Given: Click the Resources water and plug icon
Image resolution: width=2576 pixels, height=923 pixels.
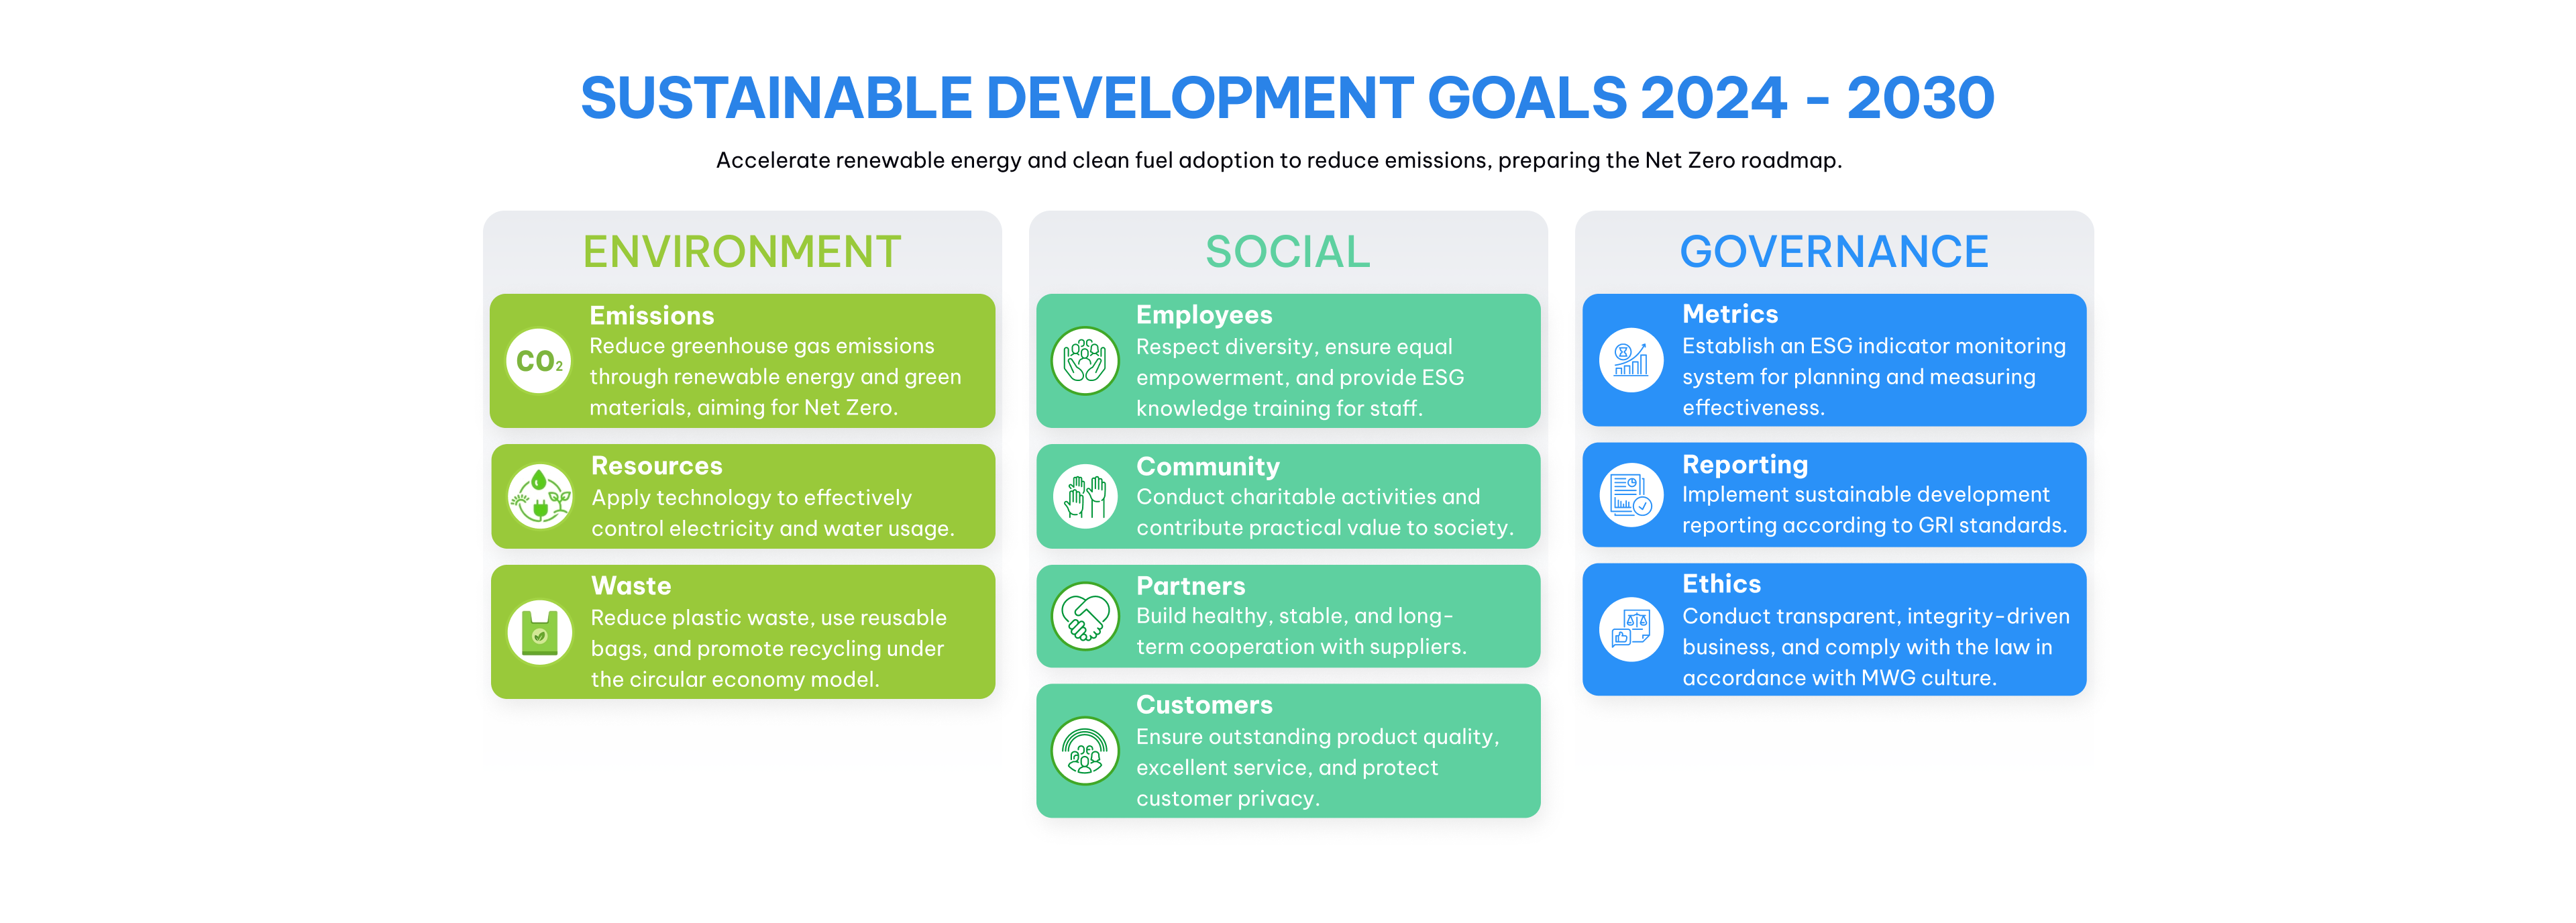Looking at the screenshot, I should click(x=539, y=496).
